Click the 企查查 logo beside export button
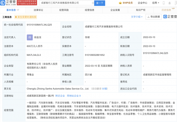The width and height of the screenshot is (177, 122). tap(170, 17)
